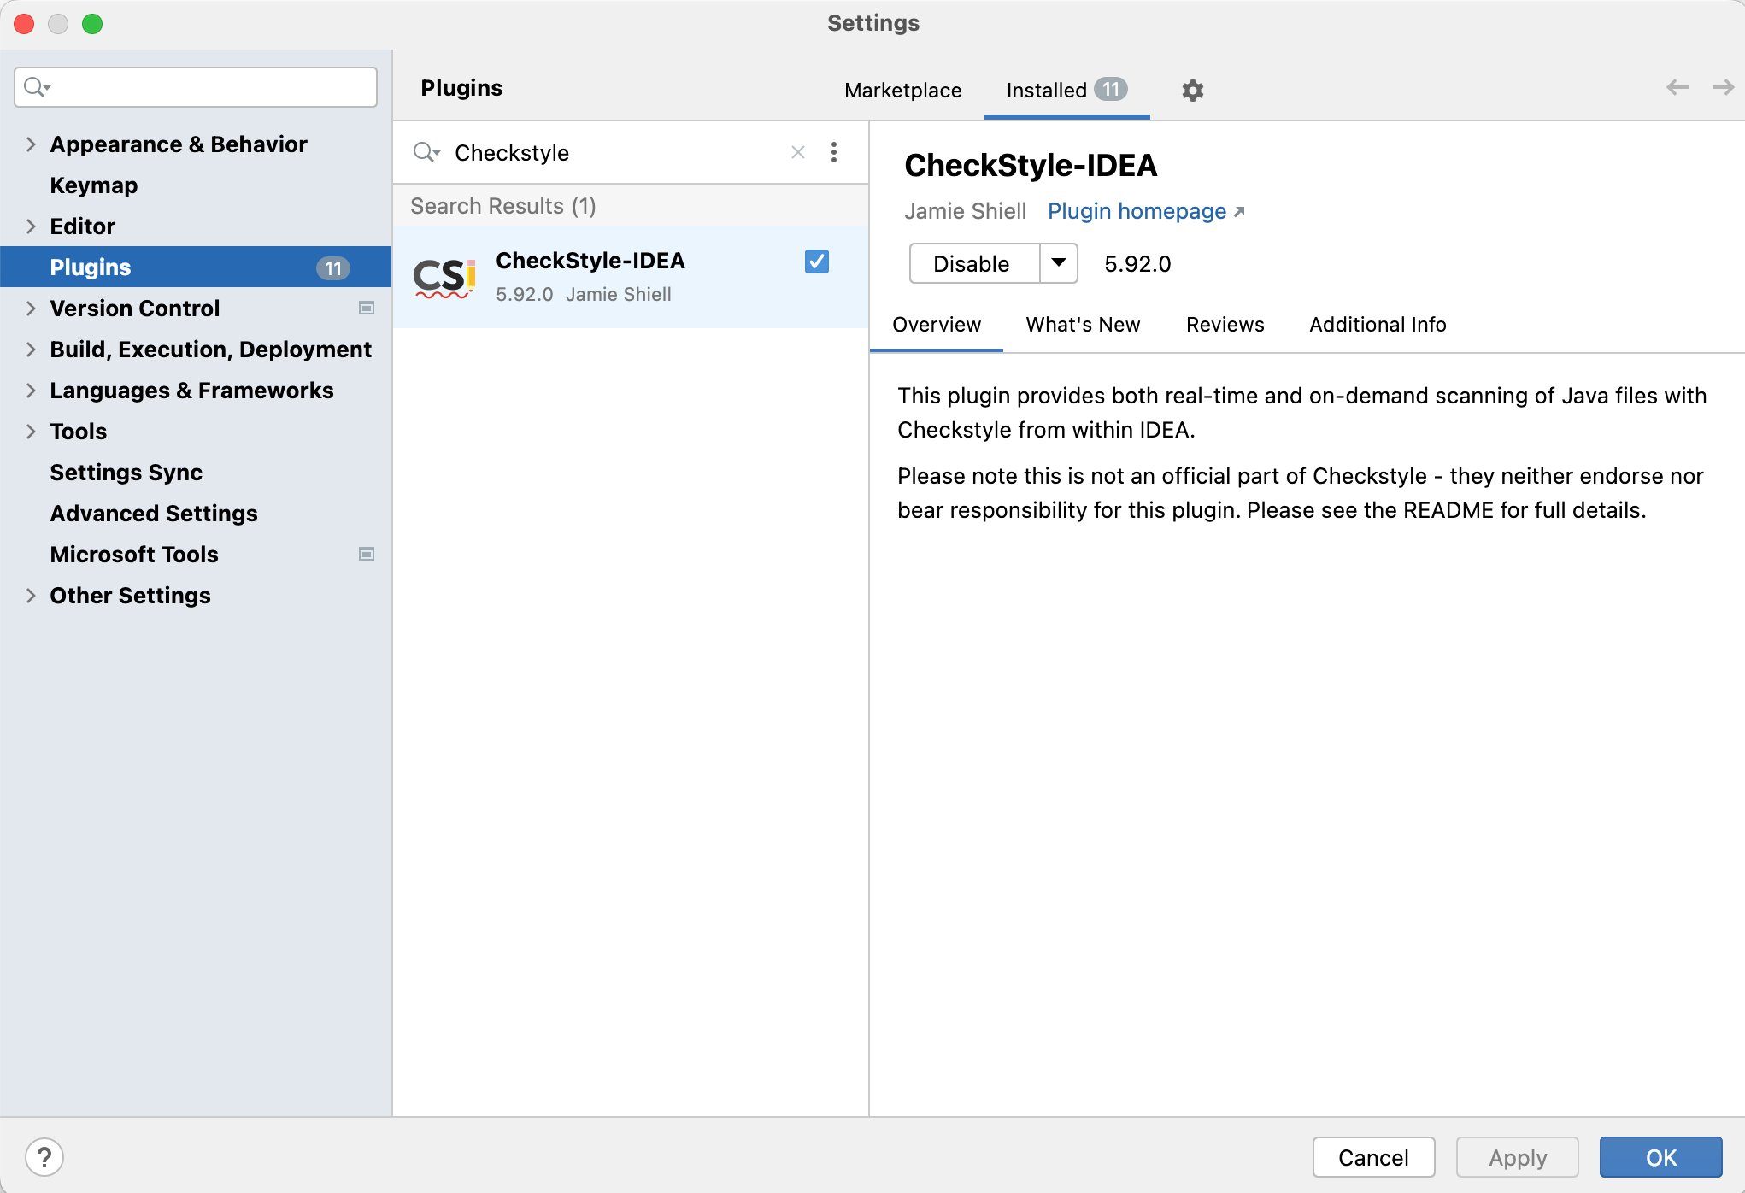1745x1193 pixels.
Task: Open the Disable button dropdown arrow
Action: tap(1057, 264)
